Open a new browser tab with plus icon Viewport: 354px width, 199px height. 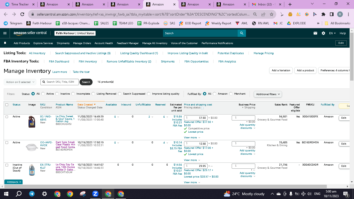click(x=290, y=4)
